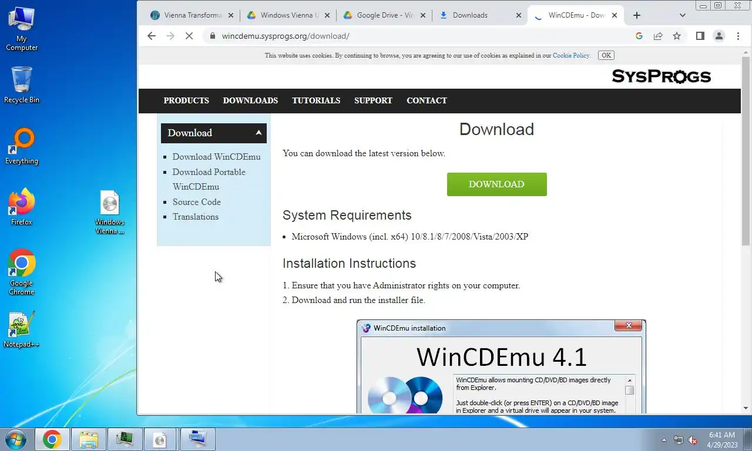The height and width of the screenshot is (451, 752).
Task: Open the PRODUCTS menu
Action: click(x=186, y=100)
